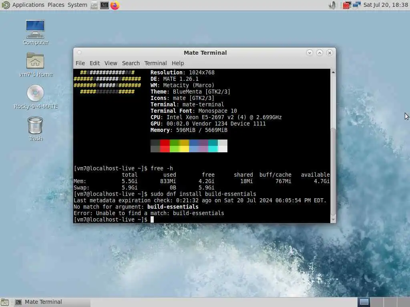Select the Rocky-9-4-MATE disc icon
The width and height of the screenshot is (410, 307).
click(x=35, y=97)
